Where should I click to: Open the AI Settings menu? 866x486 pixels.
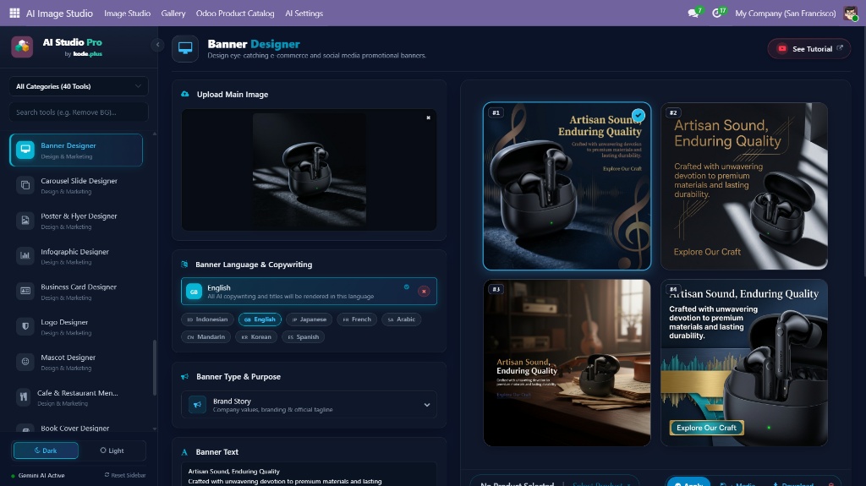(x=304, y=14)
